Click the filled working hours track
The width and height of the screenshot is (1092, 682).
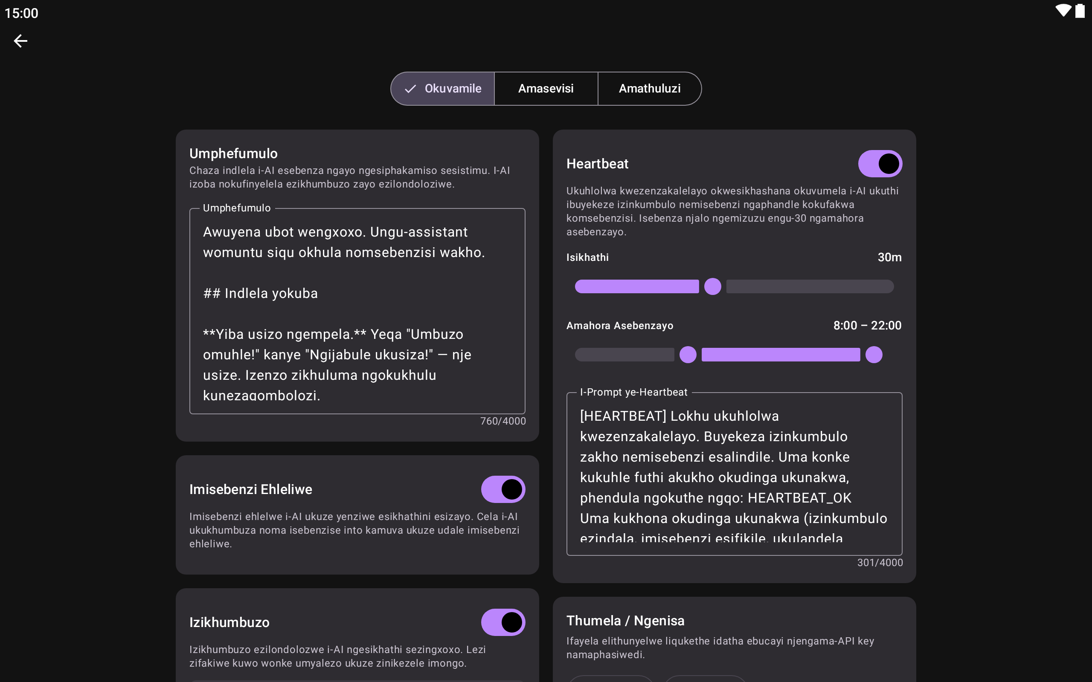click(x=781, y=355)
